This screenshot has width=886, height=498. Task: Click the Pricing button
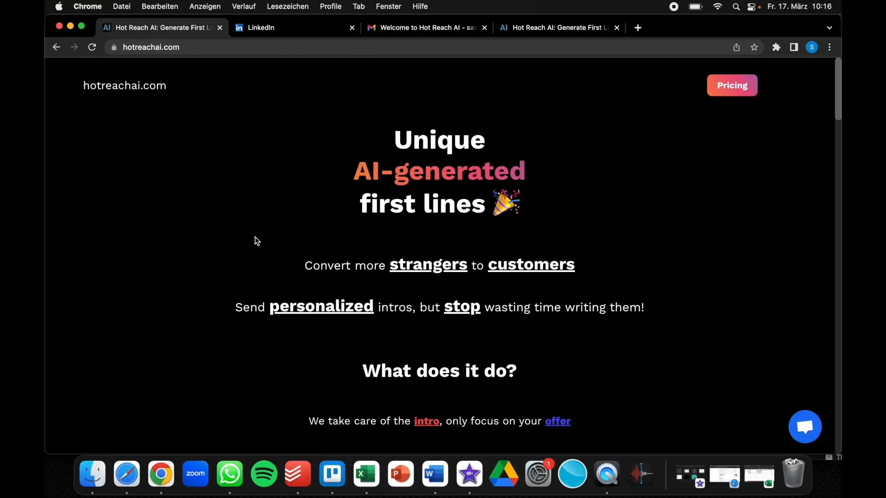[732, 85]
